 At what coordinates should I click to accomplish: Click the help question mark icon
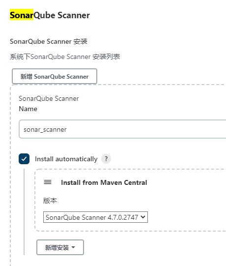[106, 159]
